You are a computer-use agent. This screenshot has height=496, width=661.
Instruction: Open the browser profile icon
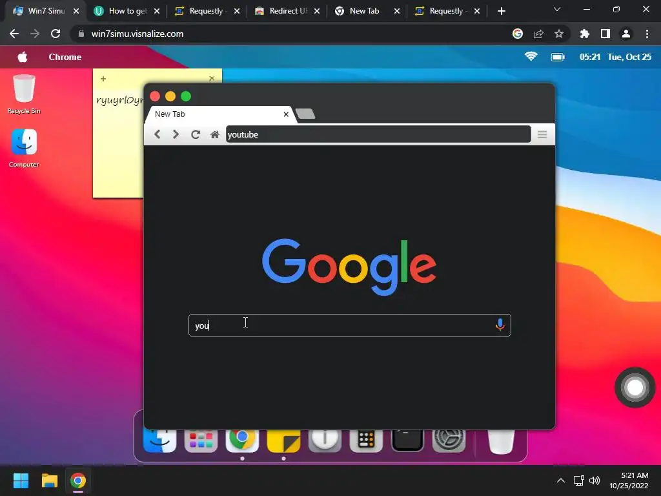(626, 34)
